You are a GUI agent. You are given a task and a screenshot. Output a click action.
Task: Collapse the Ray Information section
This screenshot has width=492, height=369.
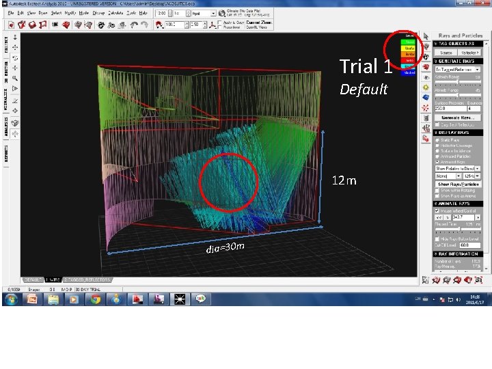coord(458,254)
